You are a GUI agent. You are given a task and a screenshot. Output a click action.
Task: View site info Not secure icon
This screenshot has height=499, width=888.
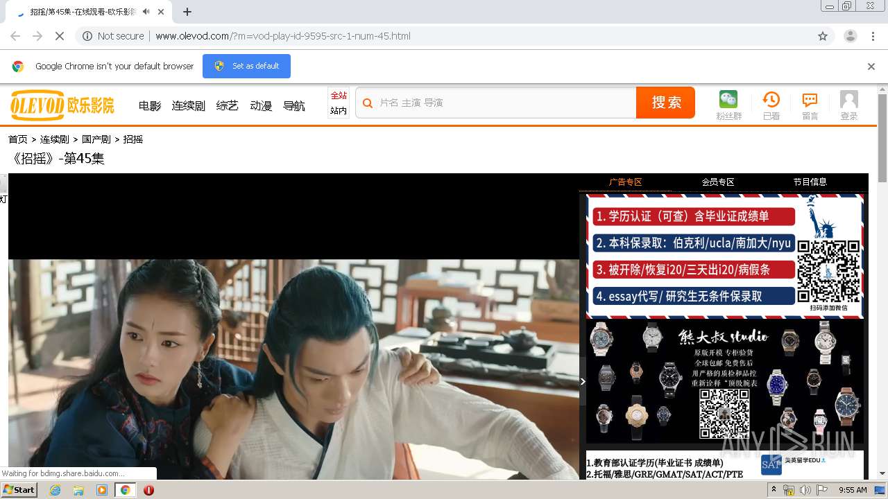pos(87,36)
